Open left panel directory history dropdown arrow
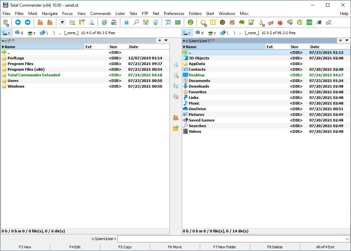 click(x=166, y=41)
